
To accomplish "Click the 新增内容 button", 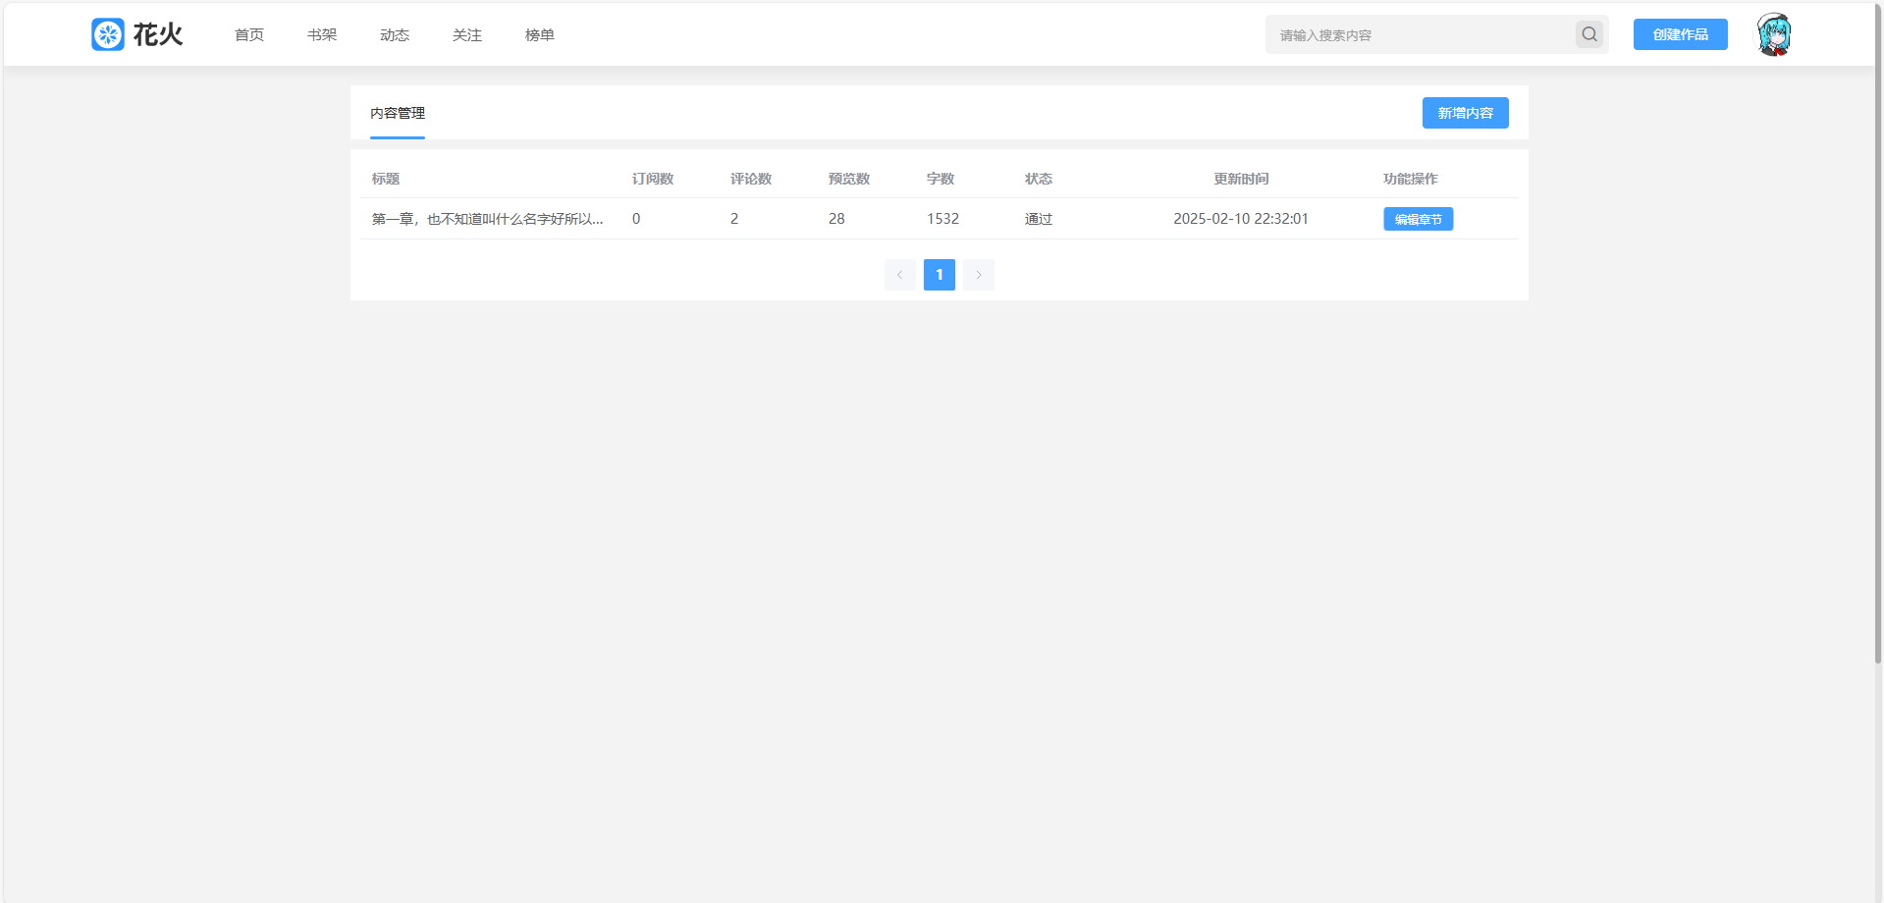I will [x=1466, y=113].
